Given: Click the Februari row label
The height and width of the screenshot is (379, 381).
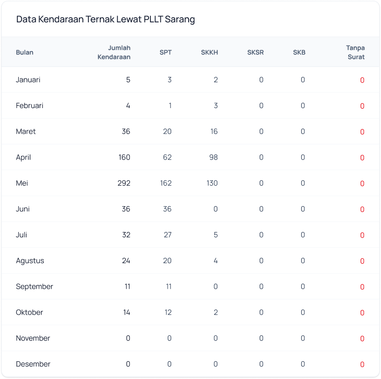Looking at the screenshot, I should coord(30,106).
